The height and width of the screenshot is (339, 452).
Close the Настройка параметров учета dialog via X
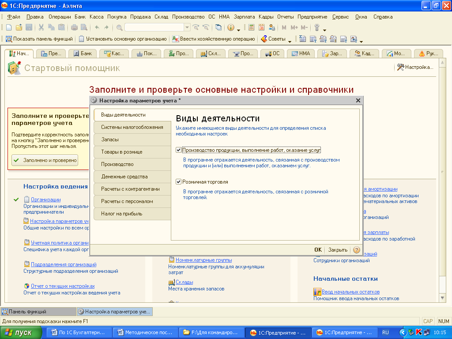coord(358,100)
